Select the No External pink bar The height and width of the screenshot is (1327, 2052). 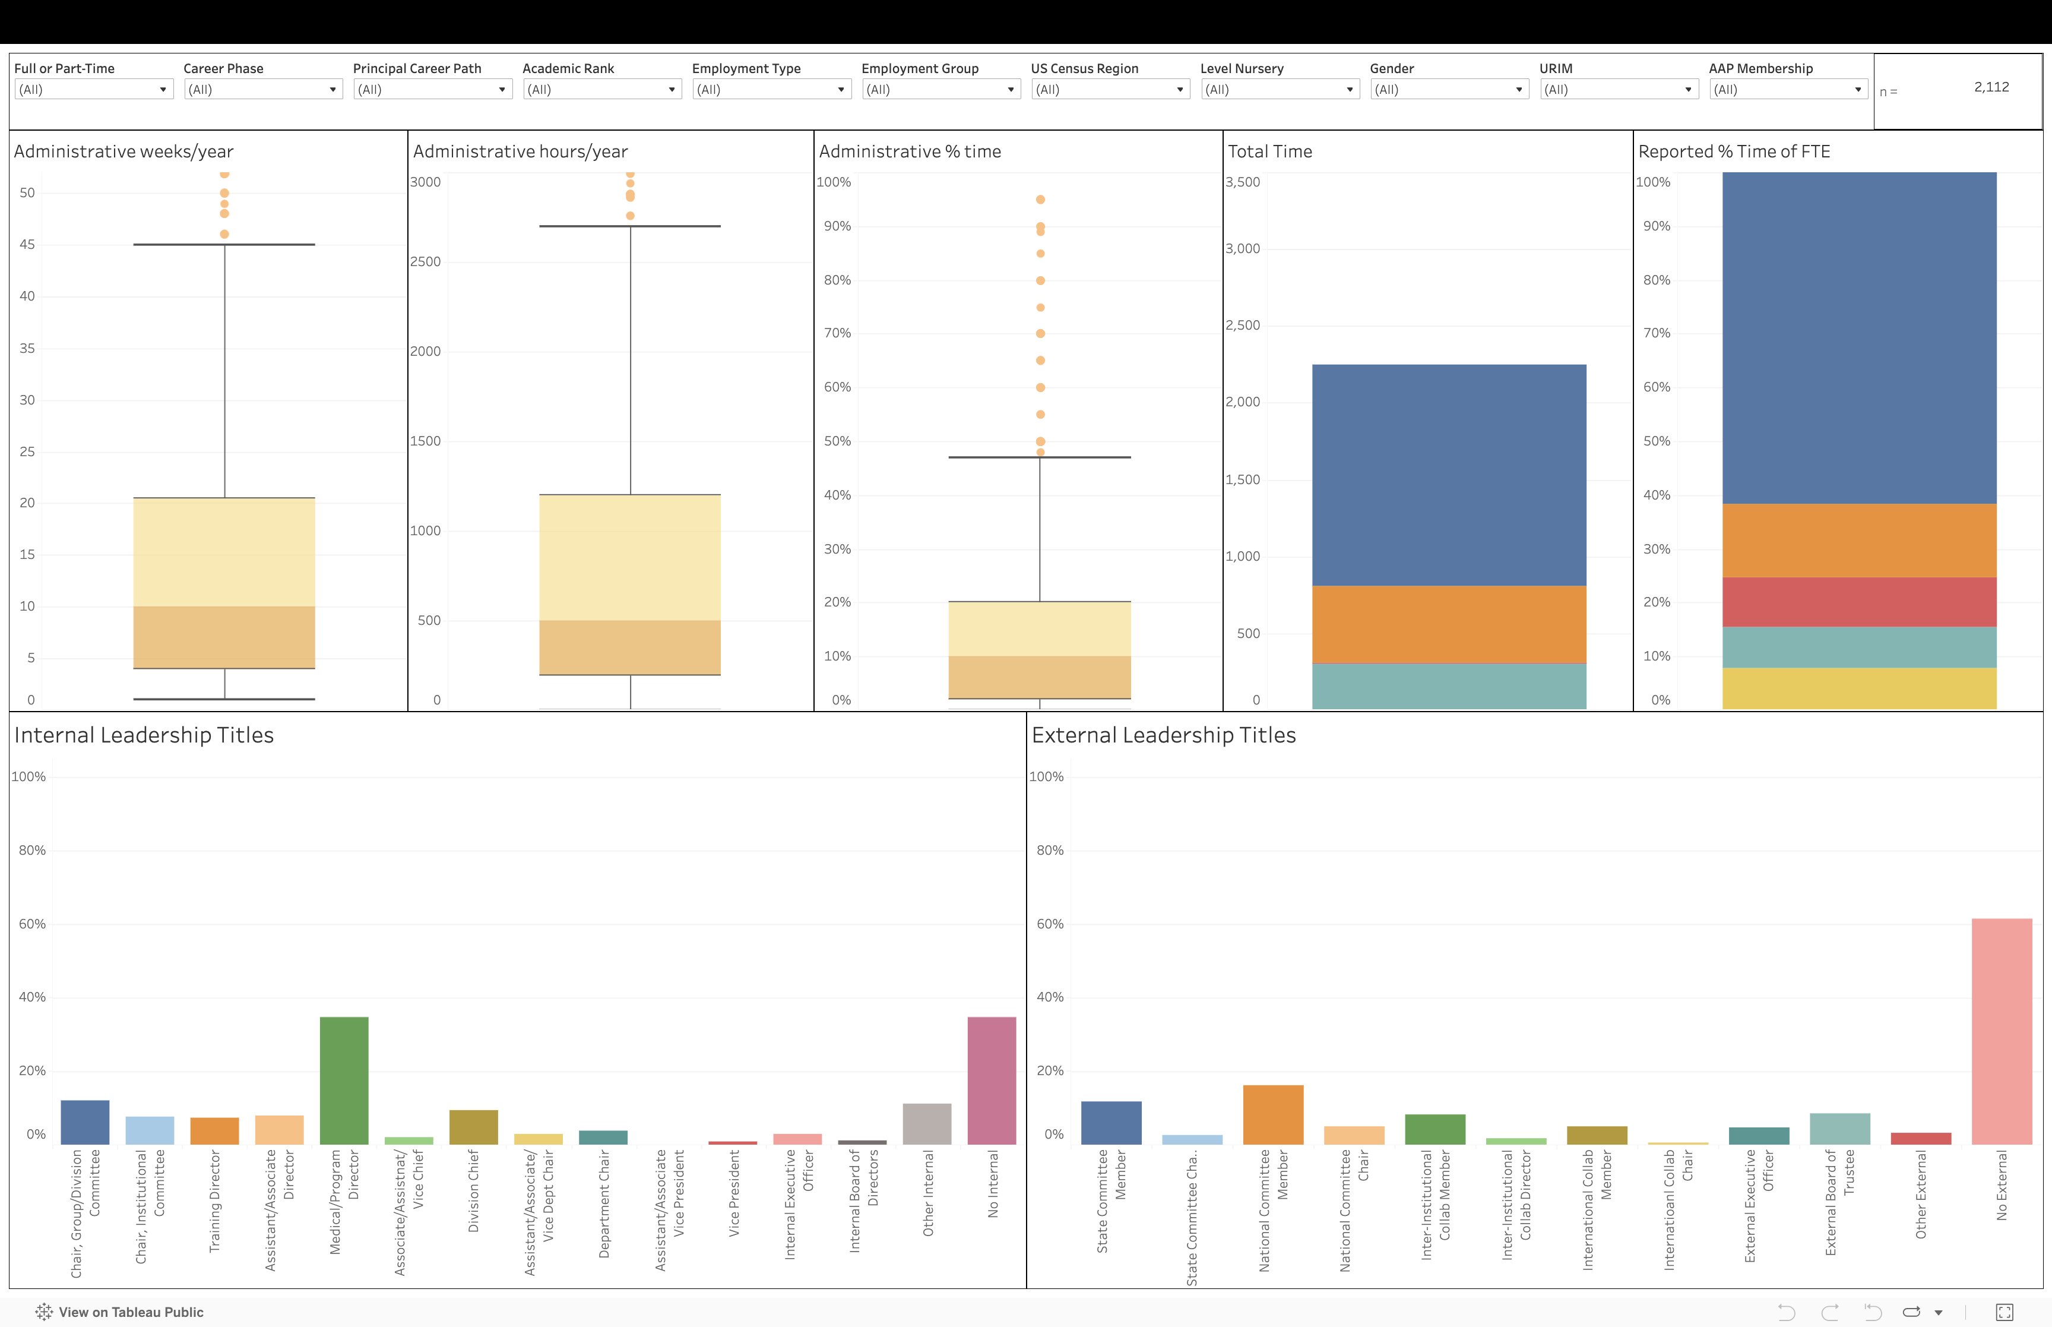pos(2001,1031)
